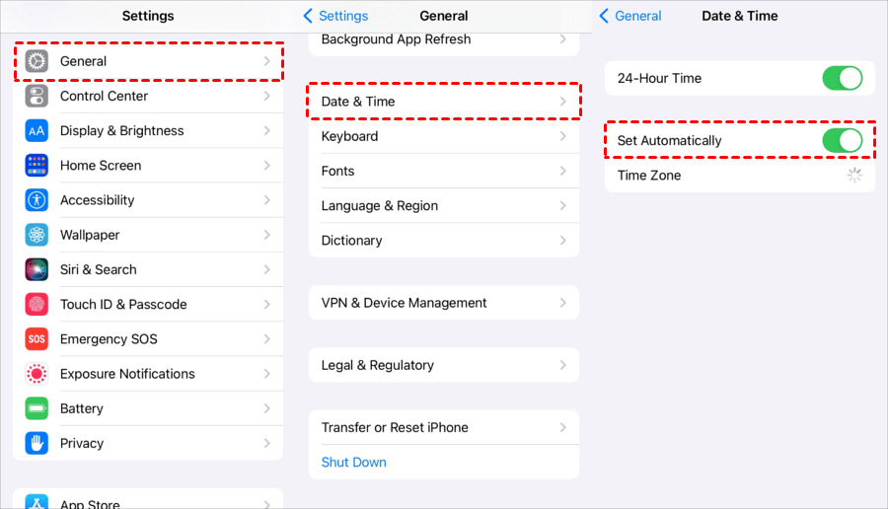This screenshot has height=509, width=888.
Task: Open the General gear icon
Action: tap(37, 61)
